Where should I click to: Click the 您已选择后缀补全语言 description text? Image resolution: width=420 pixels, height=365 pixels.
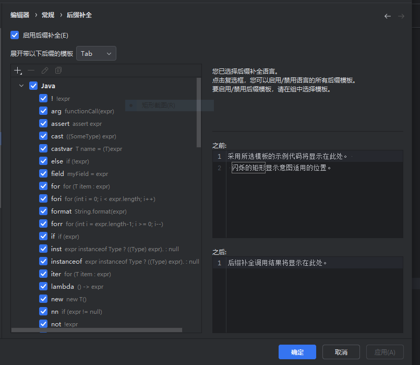[245, 72]
